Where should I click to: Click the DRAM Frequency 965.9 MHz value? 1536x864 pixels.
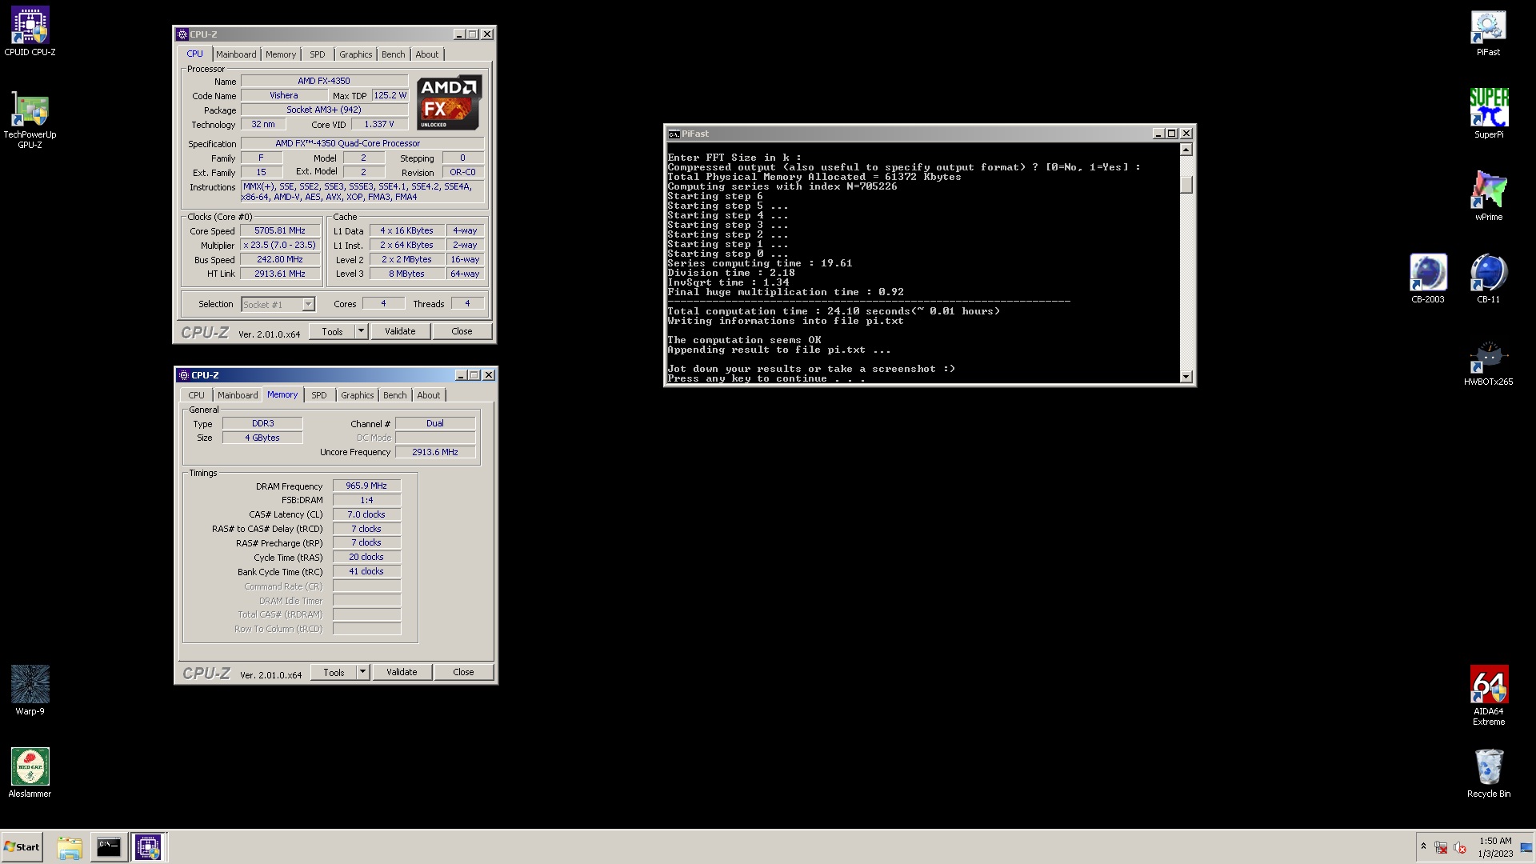366,486
